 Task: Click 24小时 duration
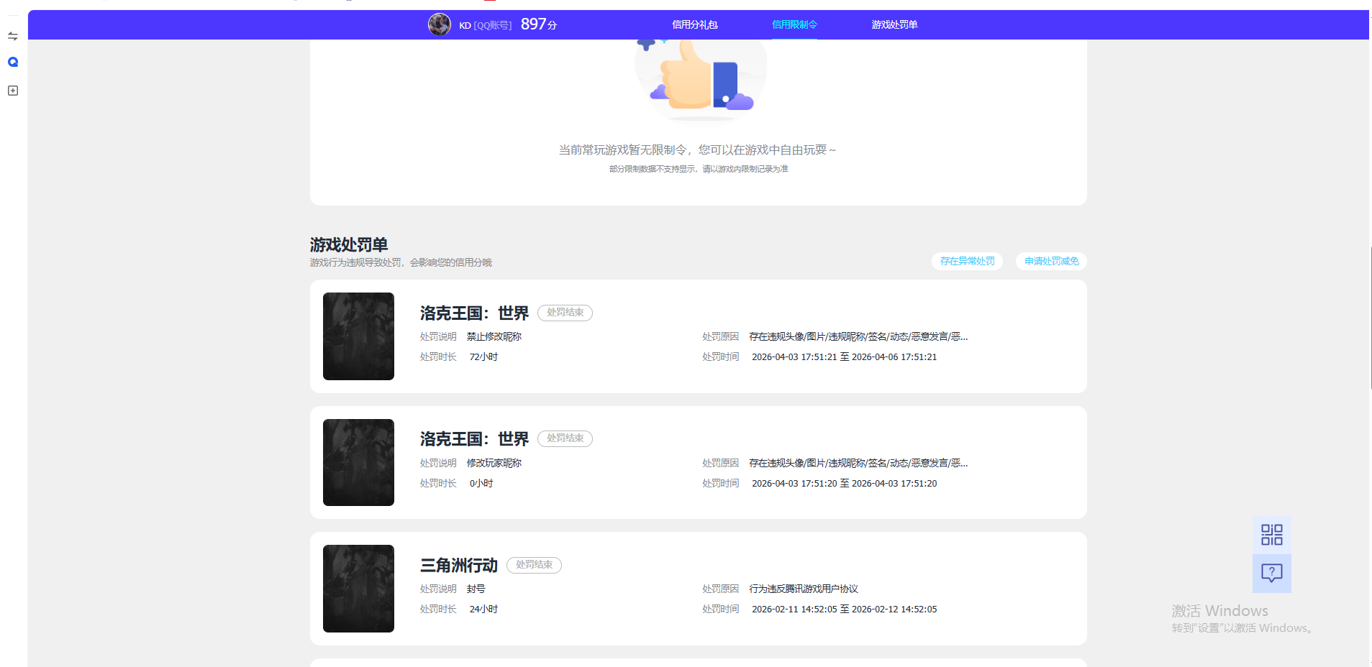tap(483, 609)
